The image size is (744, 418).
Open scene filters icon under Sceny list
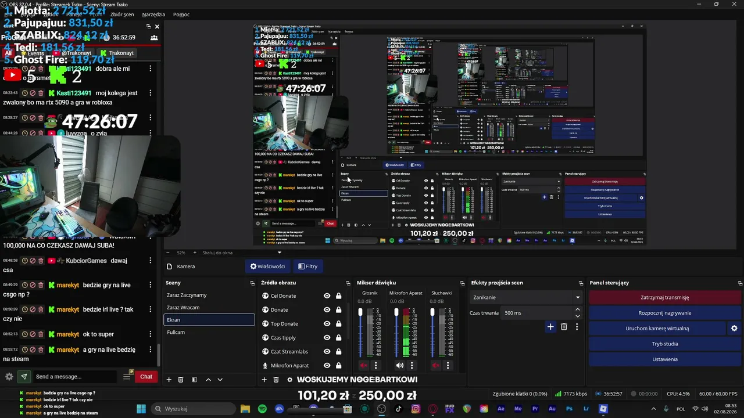coord(194,380)
